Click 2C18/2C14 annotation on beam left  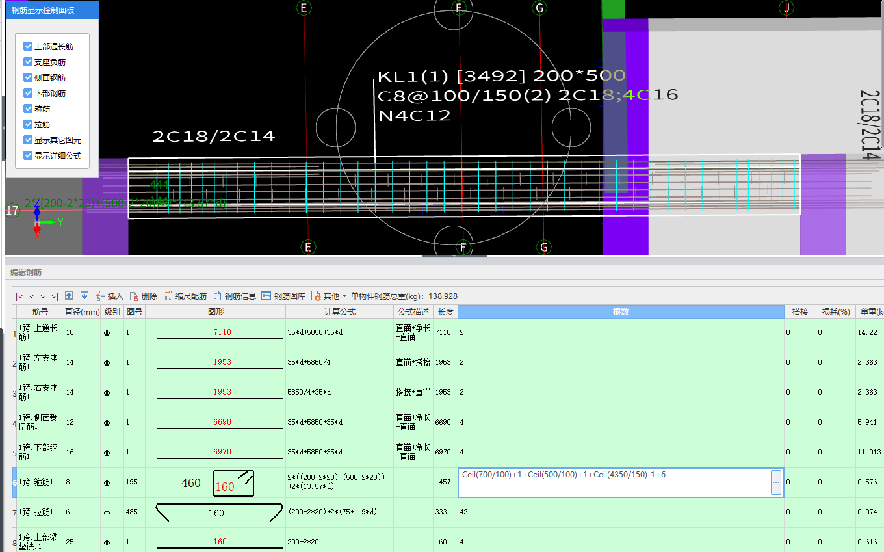click(x=214, y=137)
